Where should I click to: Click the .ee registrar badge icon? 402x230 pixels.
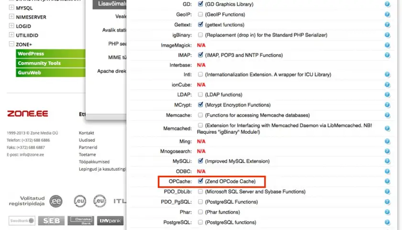[x=56, y=201]
